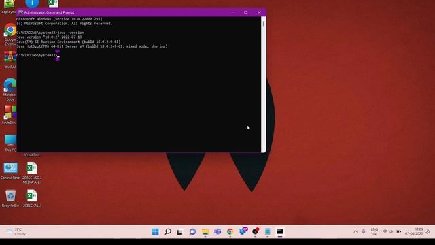The image size is (435, 245).
Task: Open the 20BSC1 Media AN Excel file
Action: click(32, 173)
